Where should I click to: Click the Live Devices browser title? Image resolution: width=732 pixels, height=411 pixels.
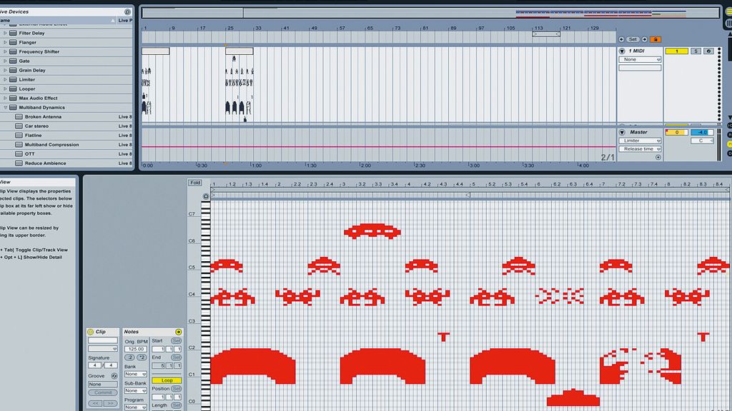coord(14,11)
